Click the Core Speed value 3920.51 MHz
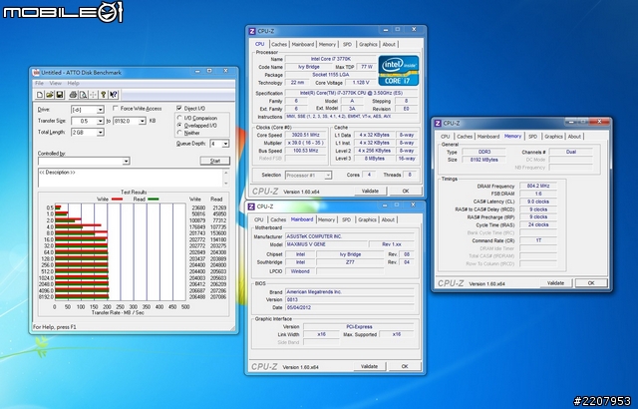Screen dimensions: 638x409 (306, 135)
